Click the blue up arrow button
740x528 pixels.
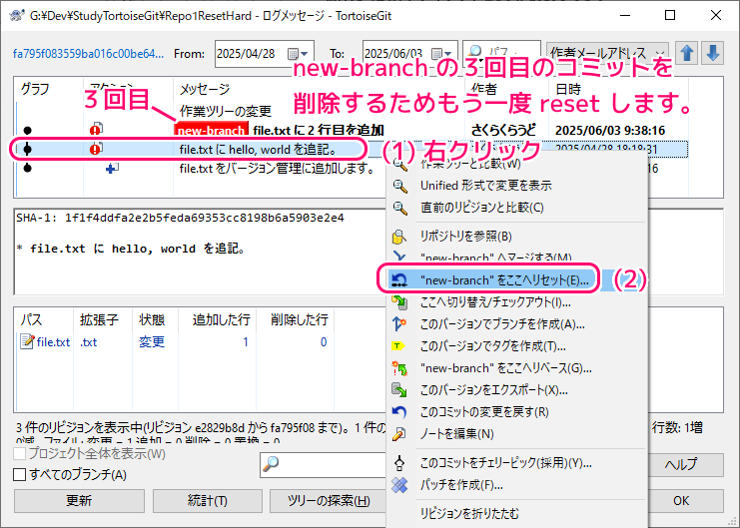coord(687,53)
